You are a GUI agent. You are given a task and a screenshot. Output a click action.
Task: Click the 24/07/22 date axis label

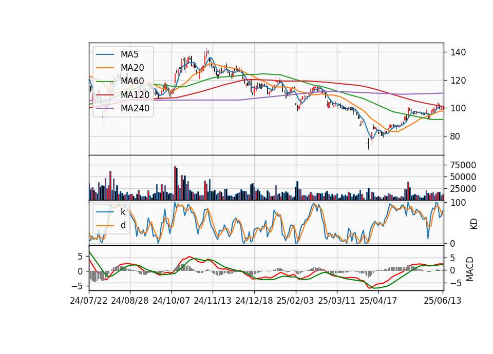point(89,301)
